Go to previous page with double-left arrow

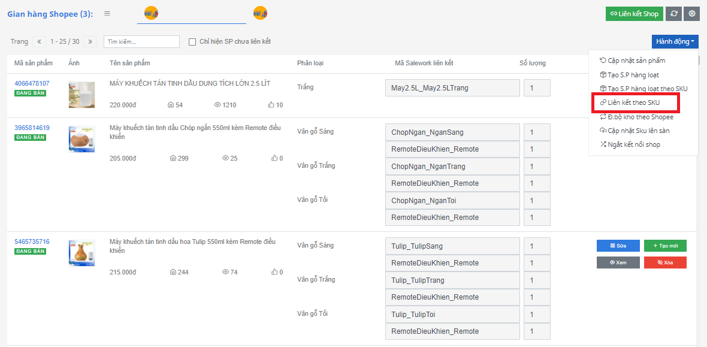click(39, 42)
